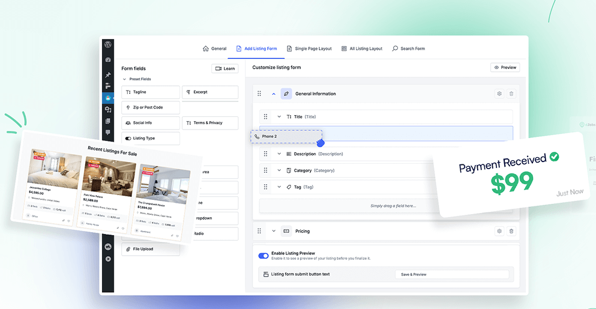Open the Media icon in the sidebar
Screen dimensions: 596x309
point(108,109)
